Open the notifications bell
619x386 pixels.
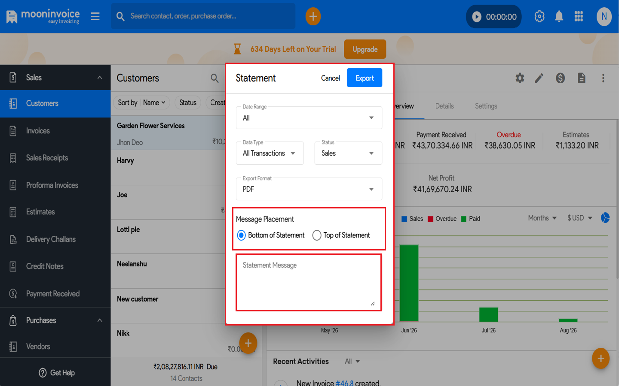pyautogui.click(x=559, y=17)
